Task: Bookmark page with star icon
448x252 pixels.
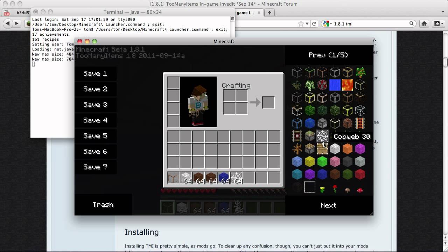Action: click(x=301, y=24)
